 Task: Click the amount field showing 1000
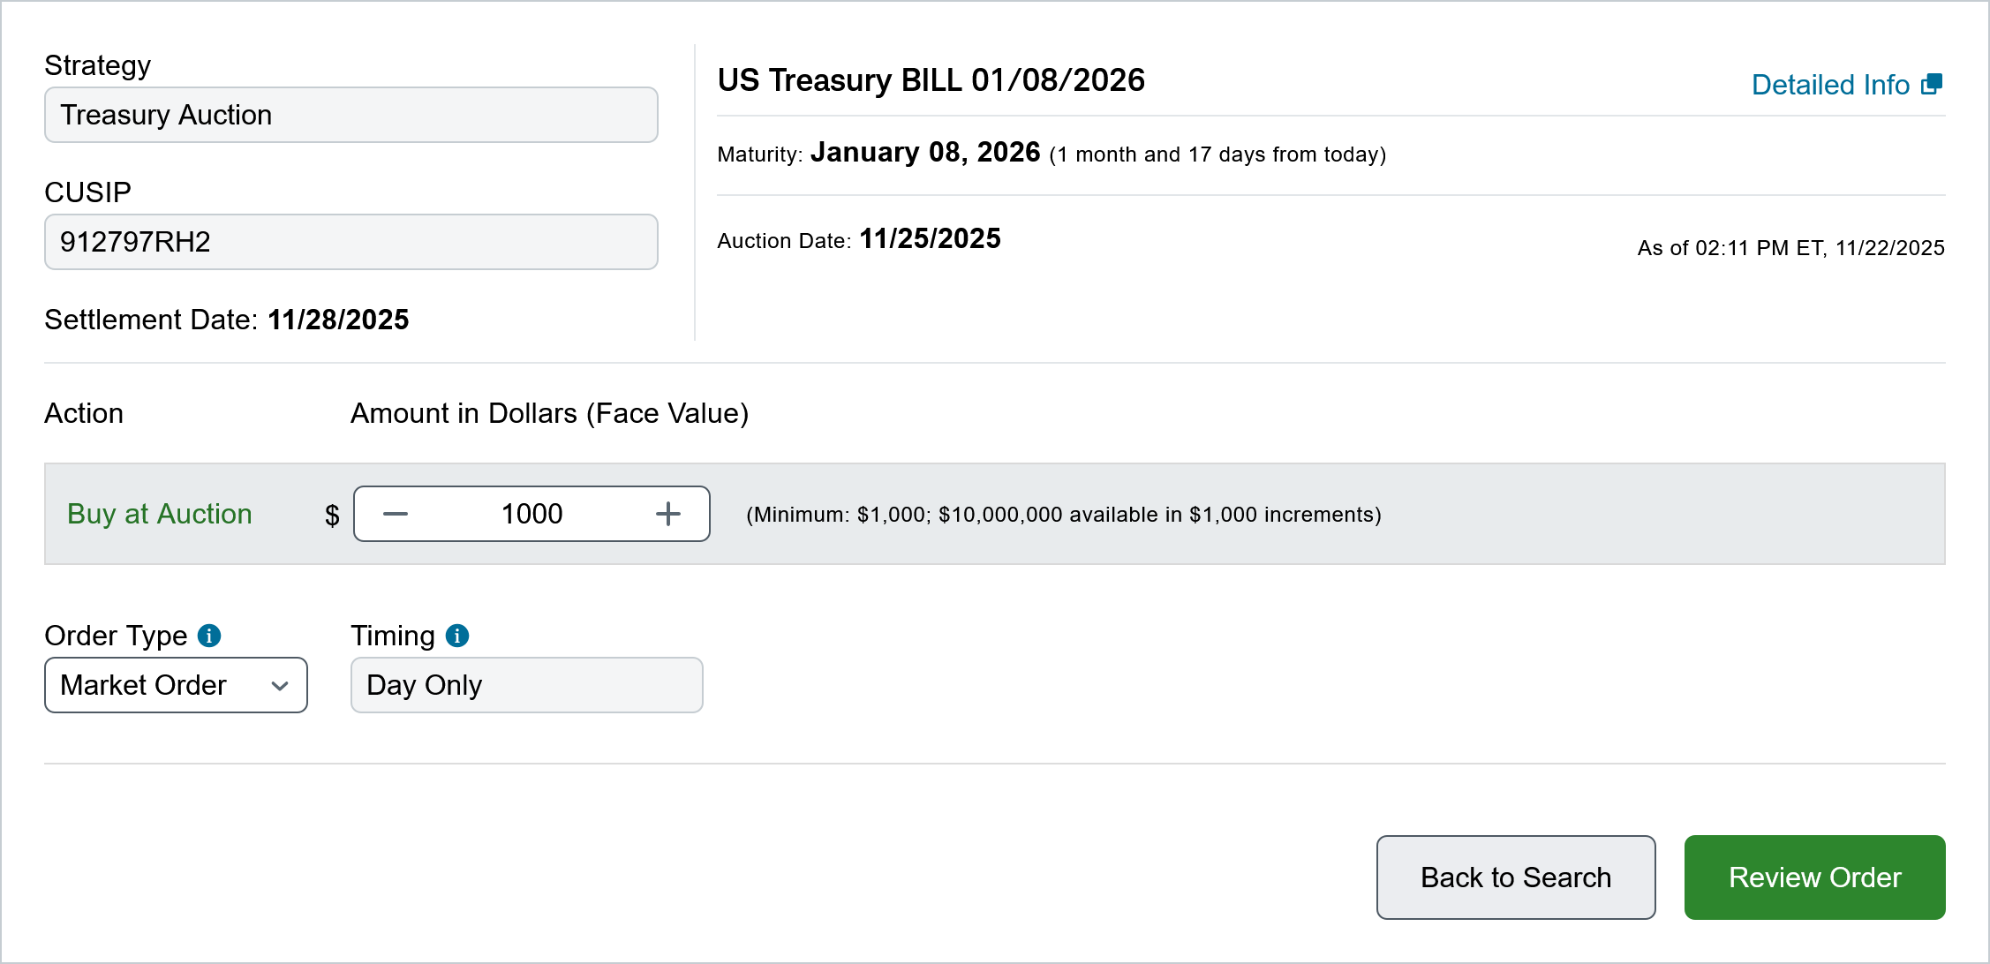click(x=531, y=514)
